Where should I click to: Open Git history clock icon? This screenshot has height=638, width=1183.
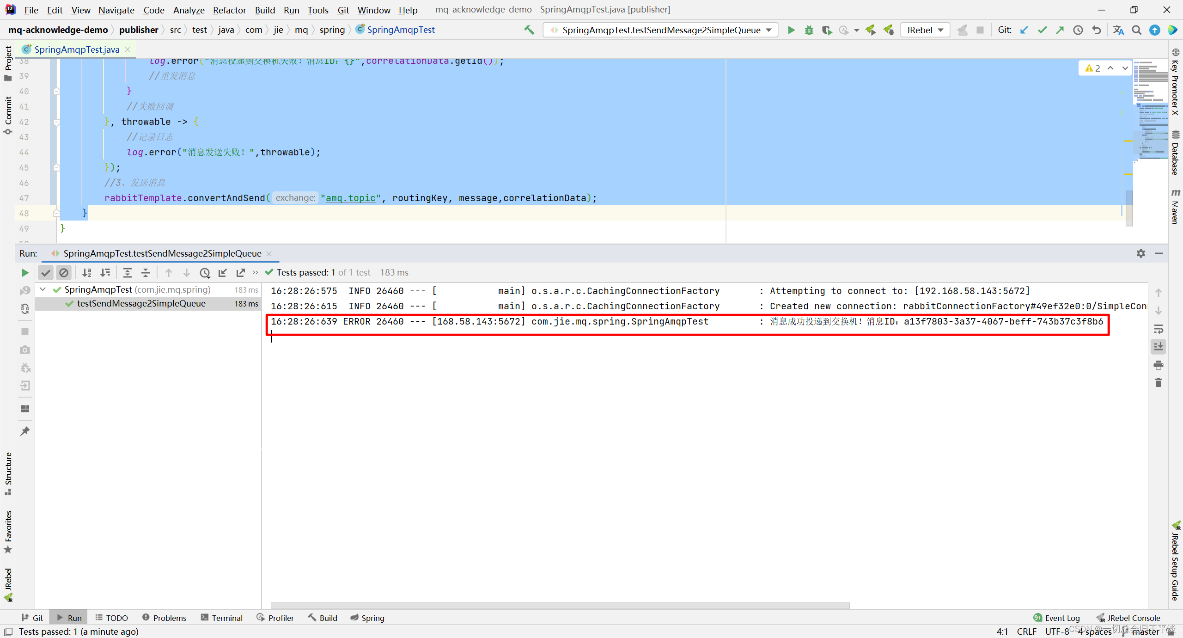1078,30
